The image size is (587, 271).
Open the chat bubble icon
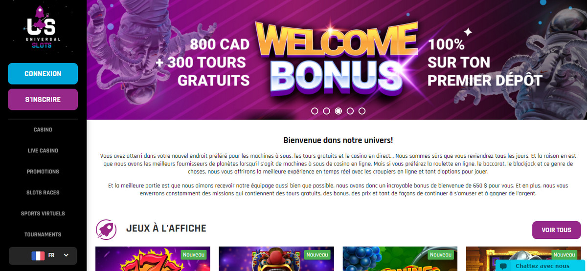coord(502,266)
